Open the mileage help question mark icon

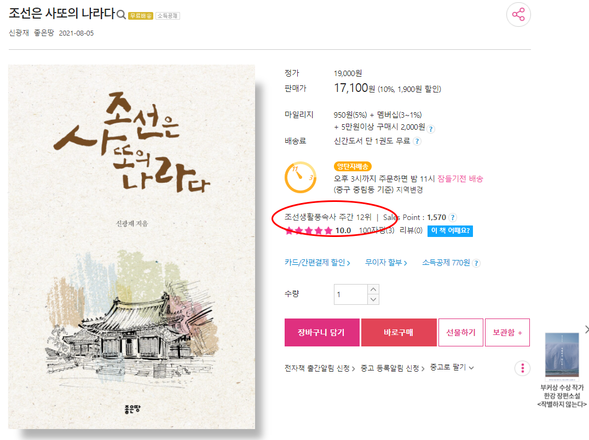pos(431,129)
